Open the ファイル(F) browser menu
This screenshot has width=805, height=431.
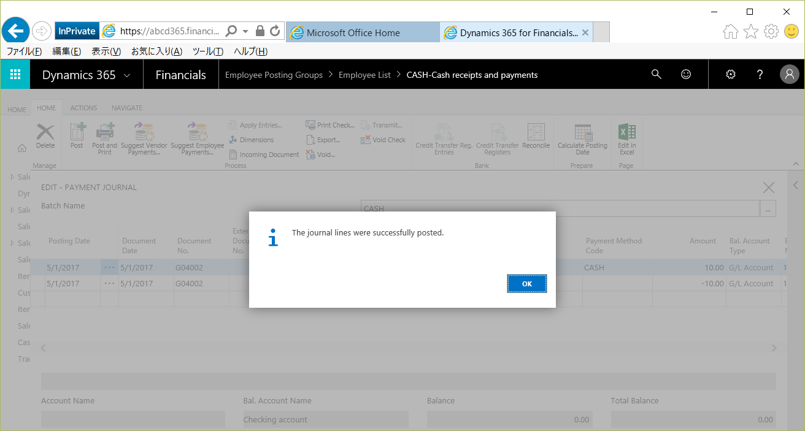25,51
